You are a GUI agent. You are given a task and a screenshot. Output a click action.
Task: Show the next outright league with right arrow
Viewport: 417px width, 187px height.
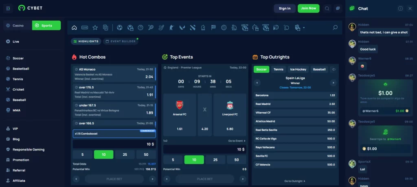tap(333, 83)
